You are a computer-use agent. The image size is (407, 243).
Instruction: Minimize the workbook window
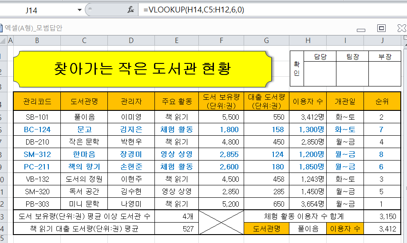pos(361,29)
